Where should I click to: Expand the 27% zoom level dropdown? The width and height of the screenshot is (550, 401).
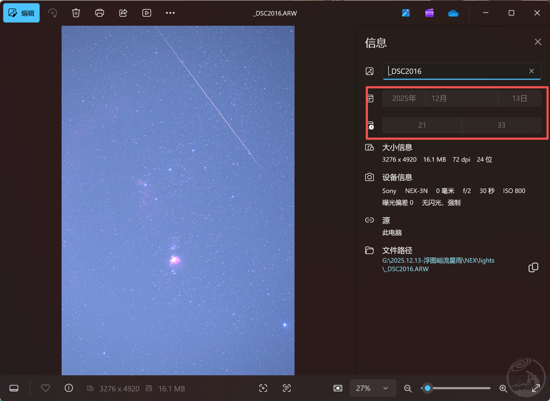click(385, 388)
